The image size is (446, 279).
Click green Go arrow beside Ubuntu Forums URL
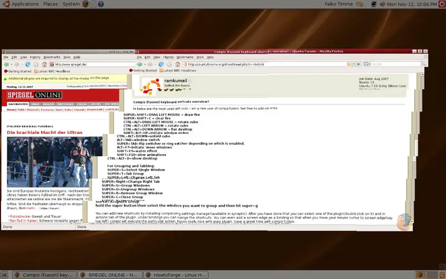tap(358, 64)
